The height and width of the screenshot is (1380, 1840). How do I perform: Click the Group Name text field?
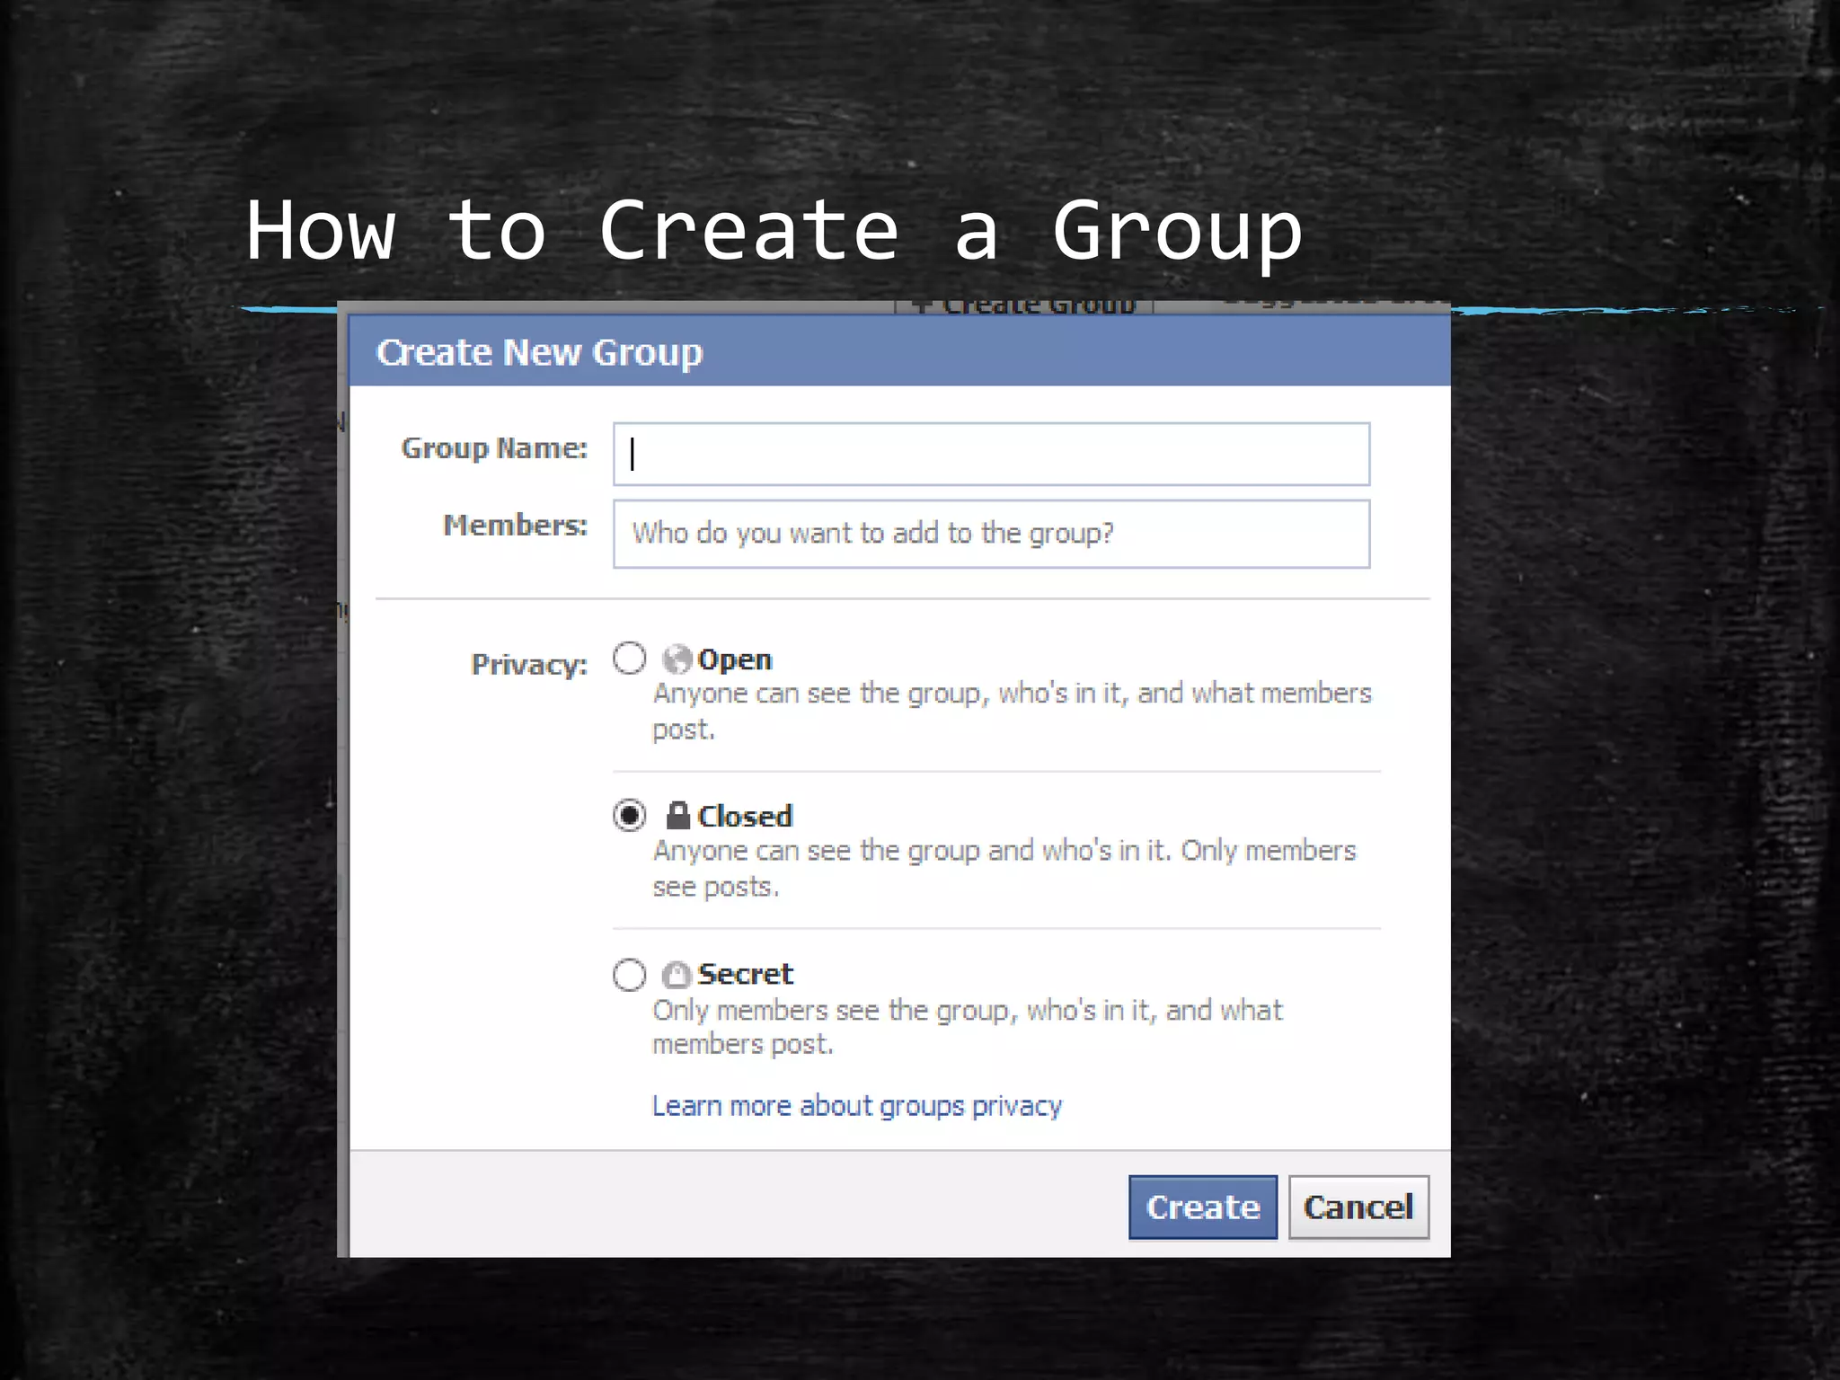point(991,454)
